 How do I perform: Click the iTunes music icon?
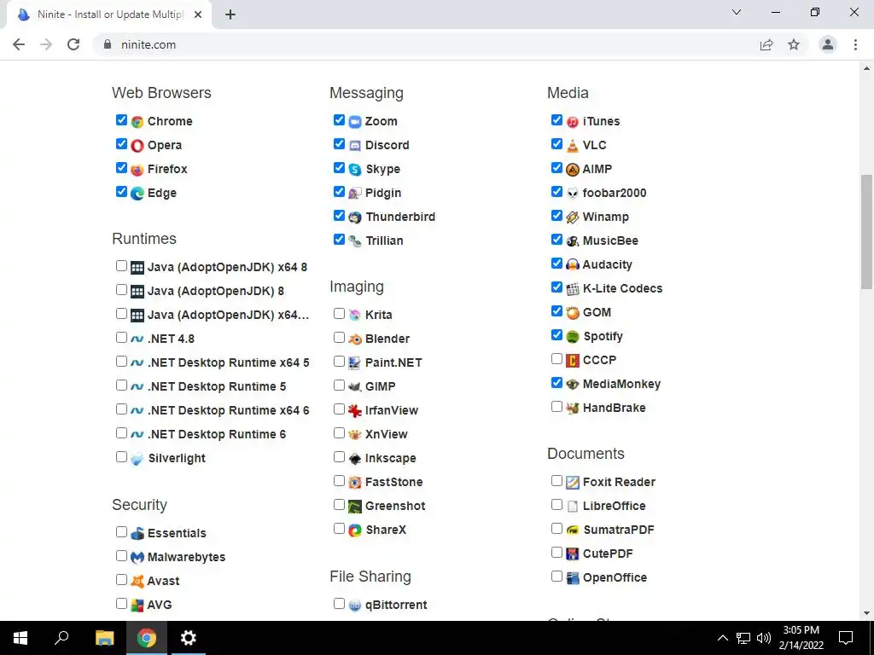(573, 121)
